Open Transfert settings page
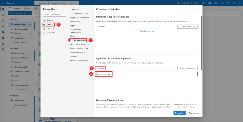 pos(73,56)
